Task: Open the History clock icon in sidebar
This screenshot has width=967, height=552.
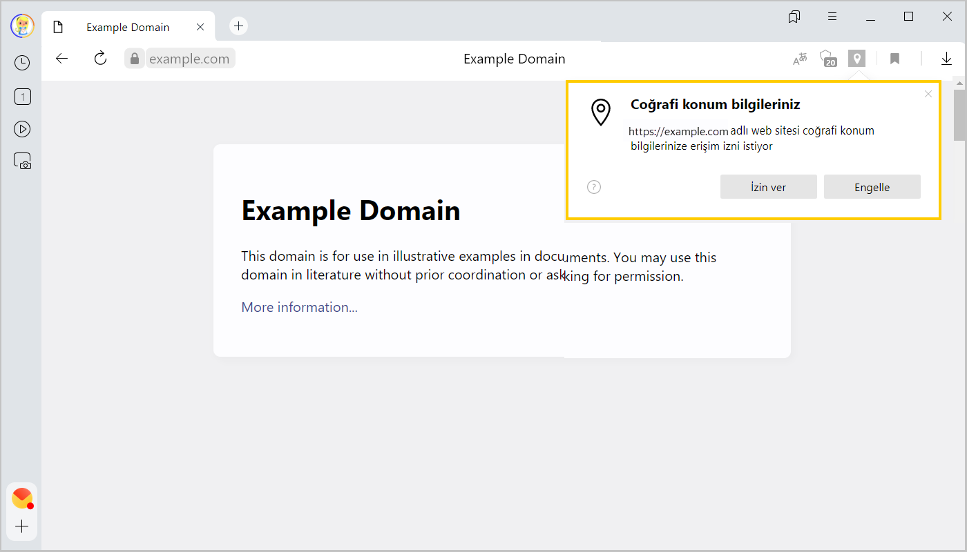Action: tap(22, 63)
